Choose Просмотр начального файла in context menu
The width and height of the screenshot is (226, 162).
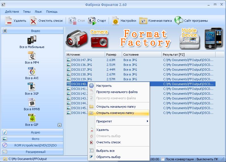118,92
